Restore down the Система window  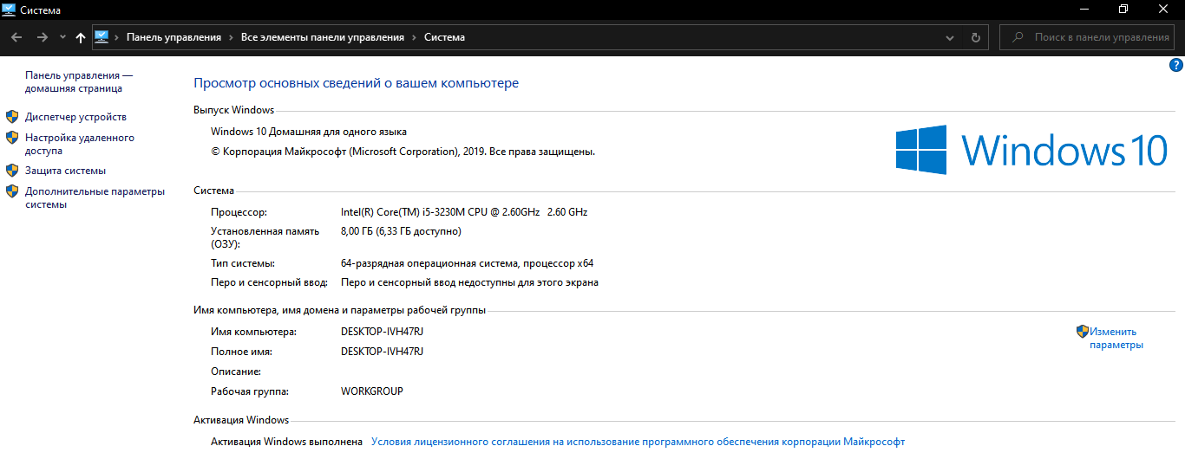(1123, 9)
